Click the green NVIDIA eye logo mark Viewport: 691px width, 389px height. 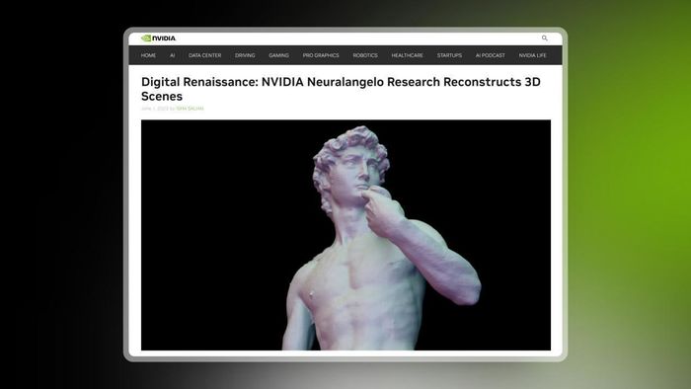click(x=146, y=39)
